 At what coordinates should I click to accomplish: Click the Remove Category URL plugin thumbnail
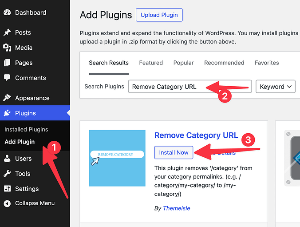tap(117, 158)
